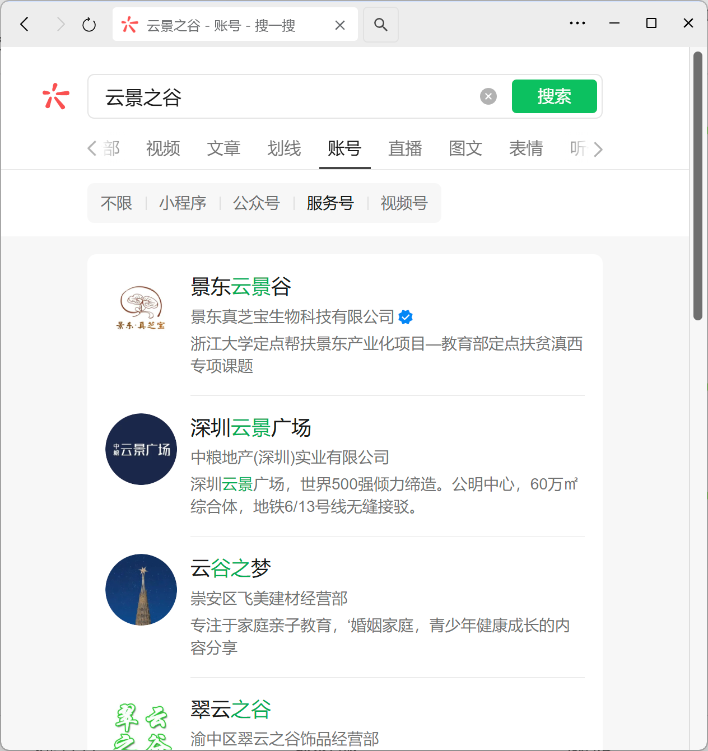Click 中粮地产(深圳)实业有限公司 company name

click(x=290, y=458)
